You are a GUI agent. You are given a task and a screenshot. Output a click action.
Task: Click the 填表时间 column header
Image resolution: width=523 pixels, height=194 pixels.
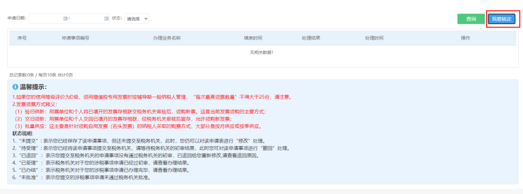point(253,38)
